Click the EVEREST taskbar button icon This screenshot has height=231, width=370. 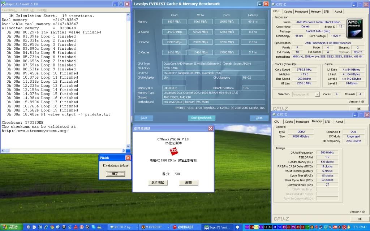pos(143,227)
